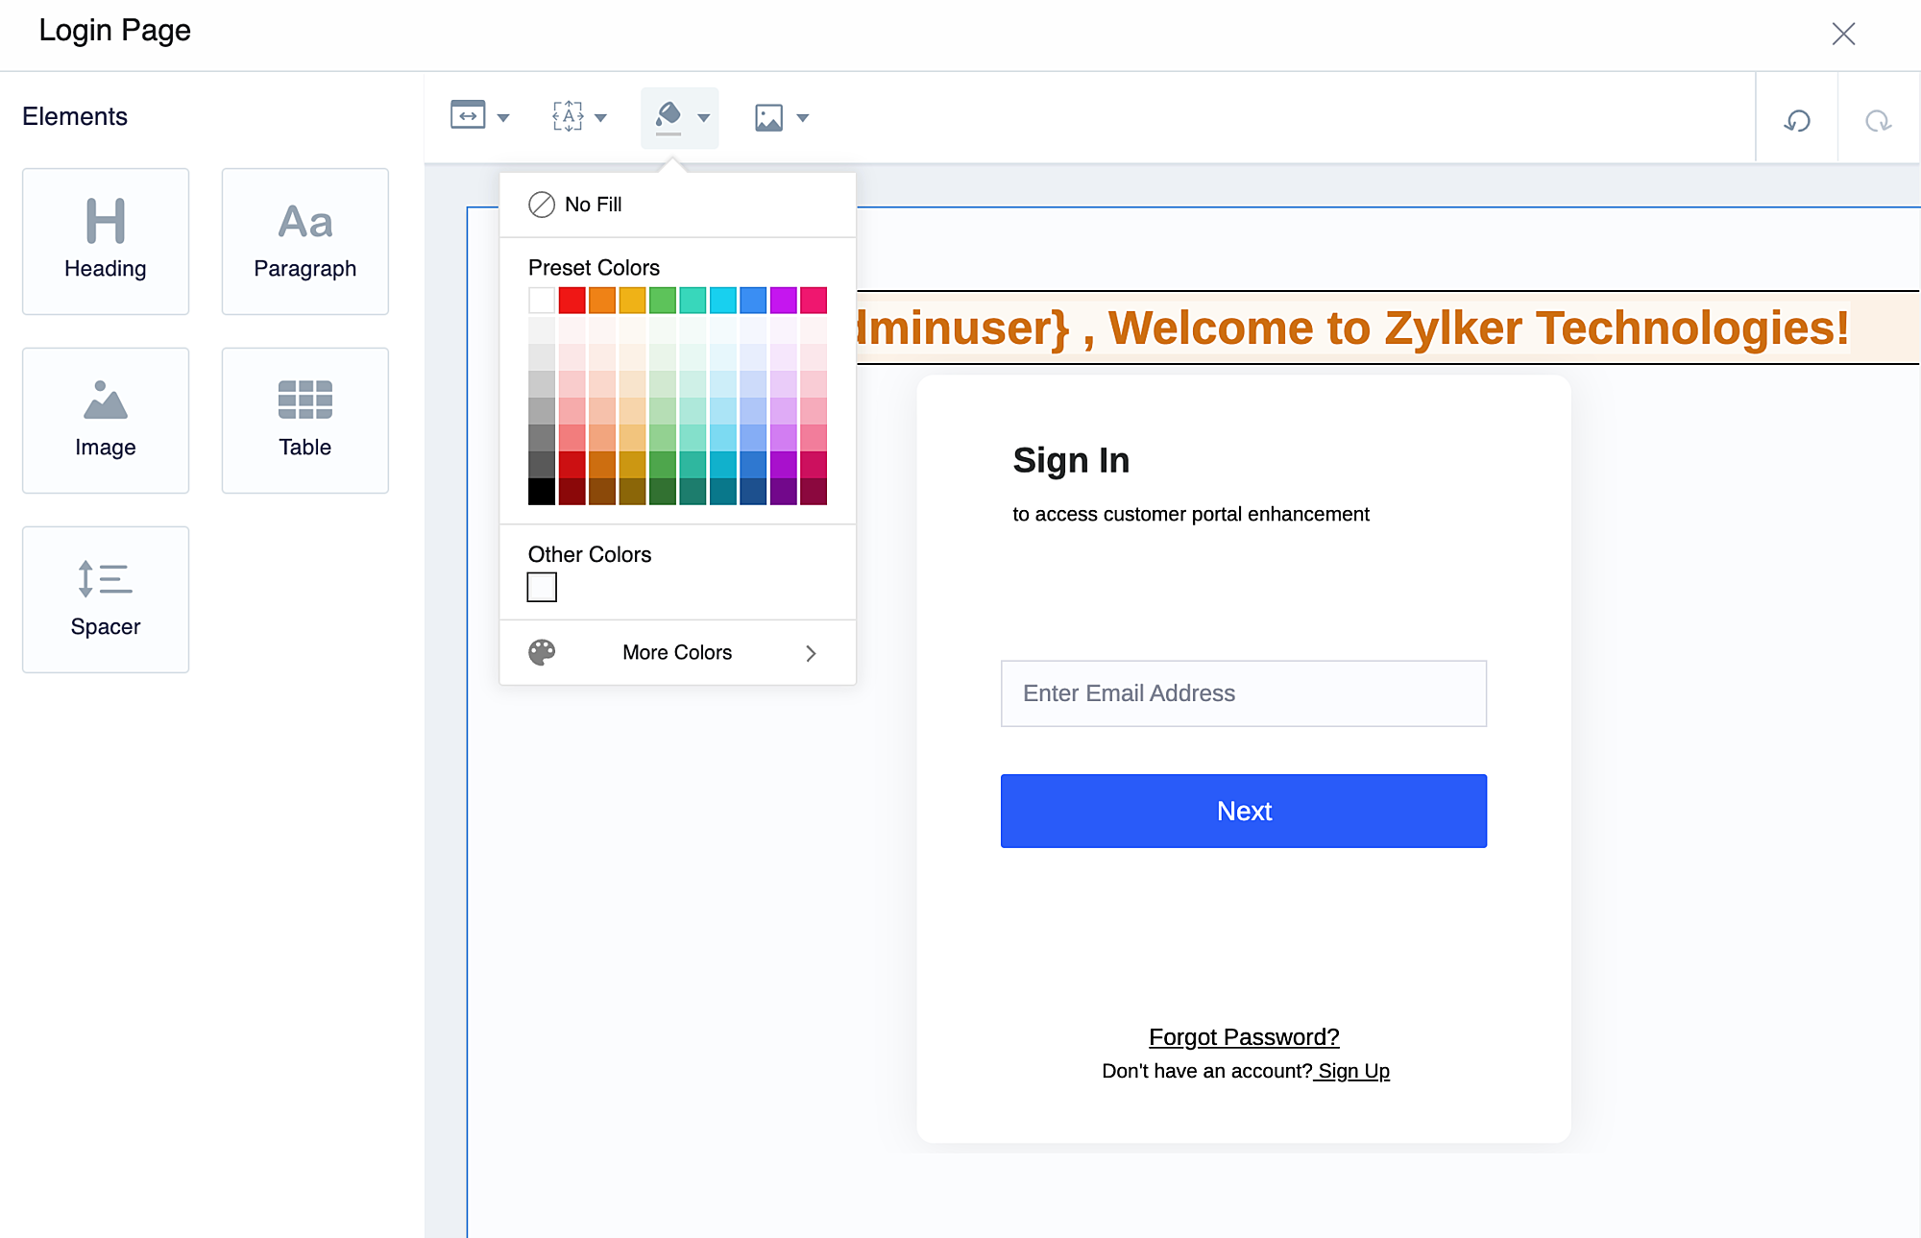Click the blue Next button

click(1243, 811)
